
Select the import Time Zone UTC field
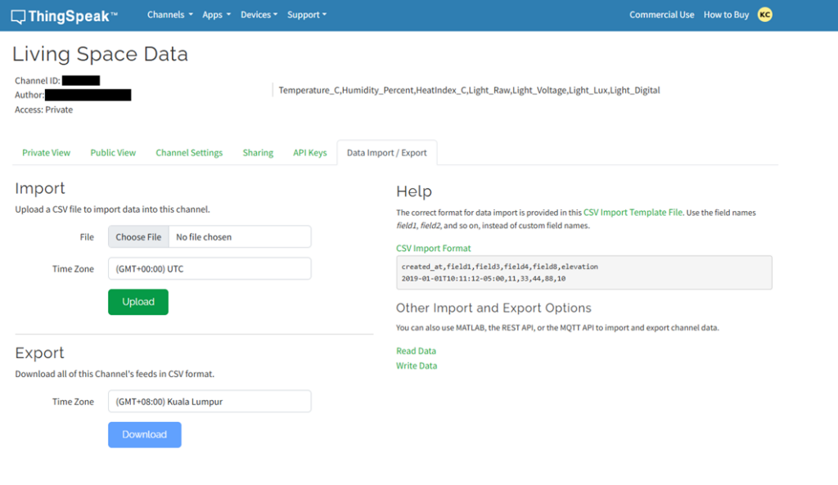(209, 268)
